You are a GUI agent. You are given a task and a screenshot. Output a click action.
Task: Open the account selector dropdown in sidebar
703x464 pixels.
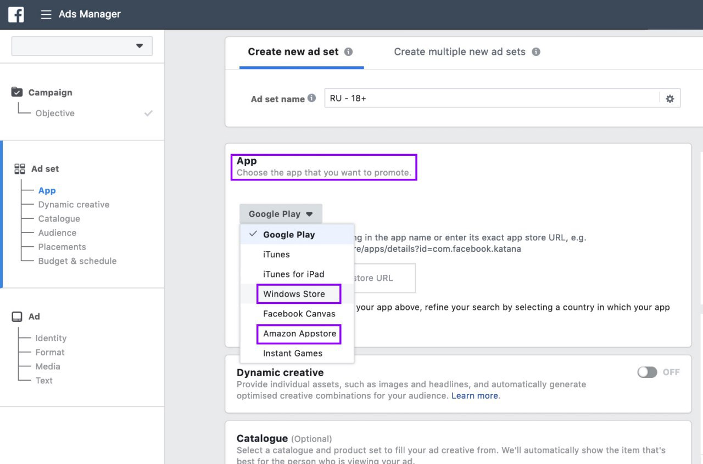pyautogui.click(x=82, y=46)
